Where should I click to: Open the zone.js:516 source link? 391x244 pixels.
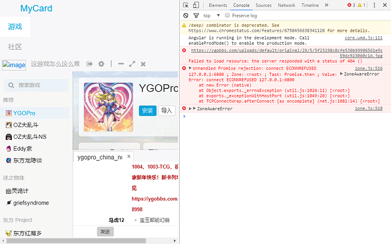(x=368, y=69)
